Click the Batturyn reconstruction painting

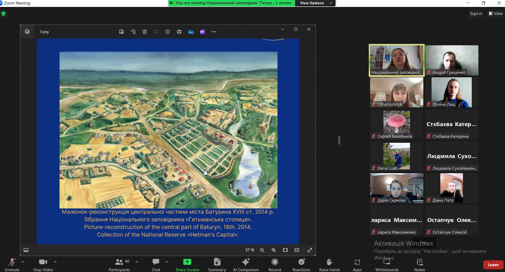coord(168,130)
